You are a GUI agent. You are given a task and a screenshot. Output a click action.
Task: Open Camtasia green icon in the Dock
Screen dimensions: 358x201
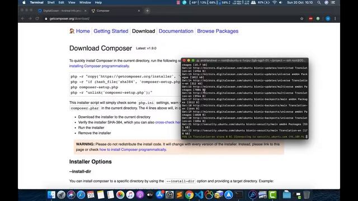click(x=272, y=195)
